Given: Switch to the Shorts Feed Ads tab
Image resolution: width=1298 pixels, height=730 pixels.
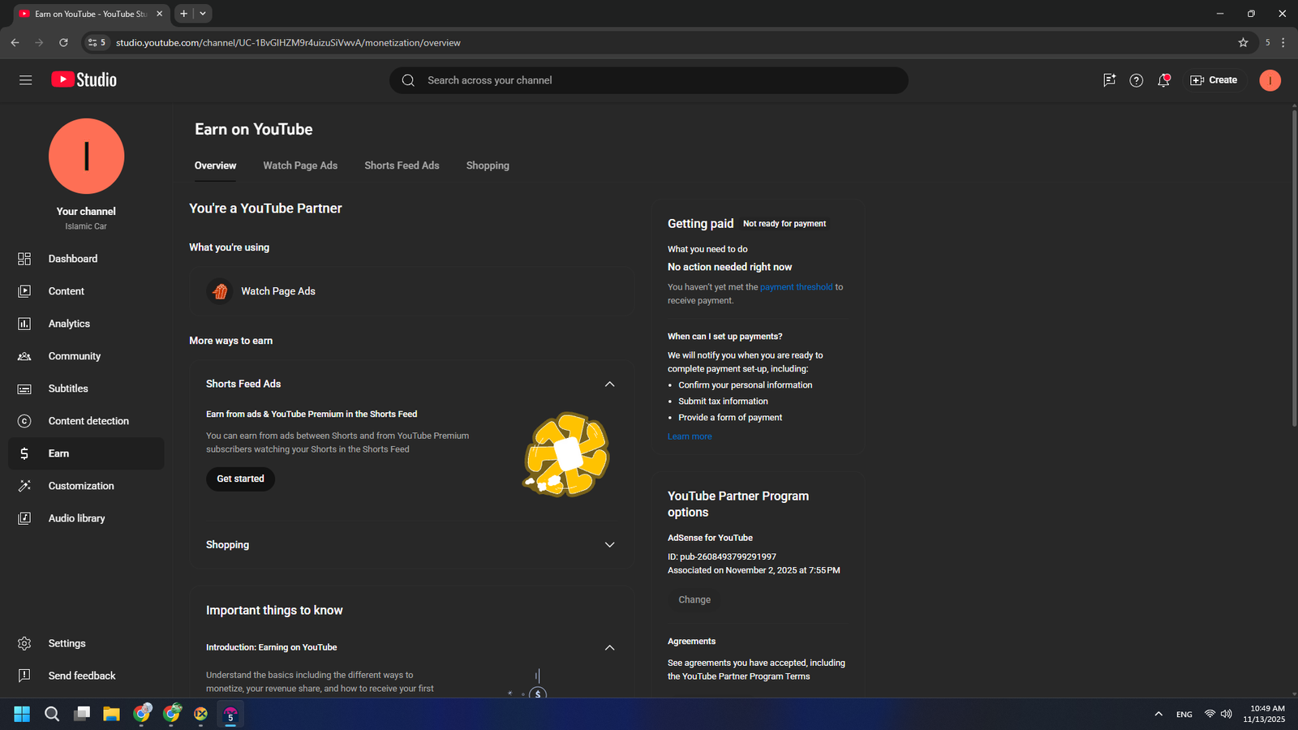Looking at the screenshot, I should [x=402, y=165].
